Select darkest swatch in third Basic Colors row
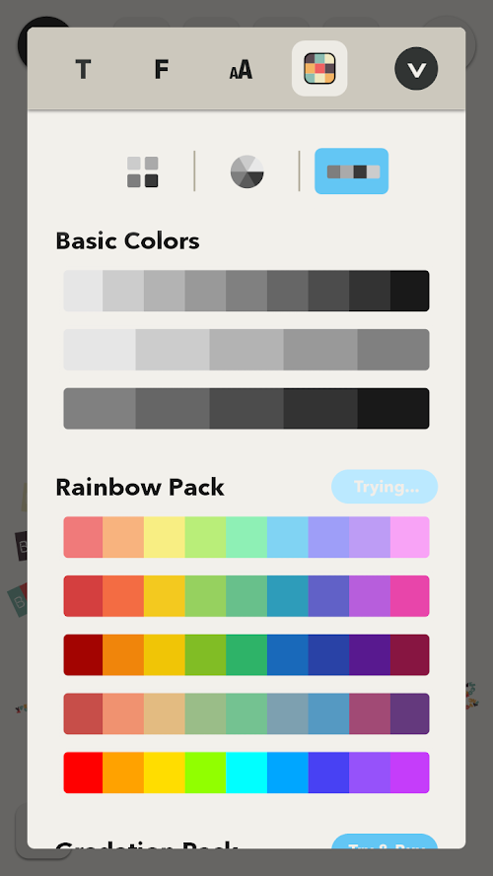This screenshot has height=876, width=493. (x=393, y=408)
